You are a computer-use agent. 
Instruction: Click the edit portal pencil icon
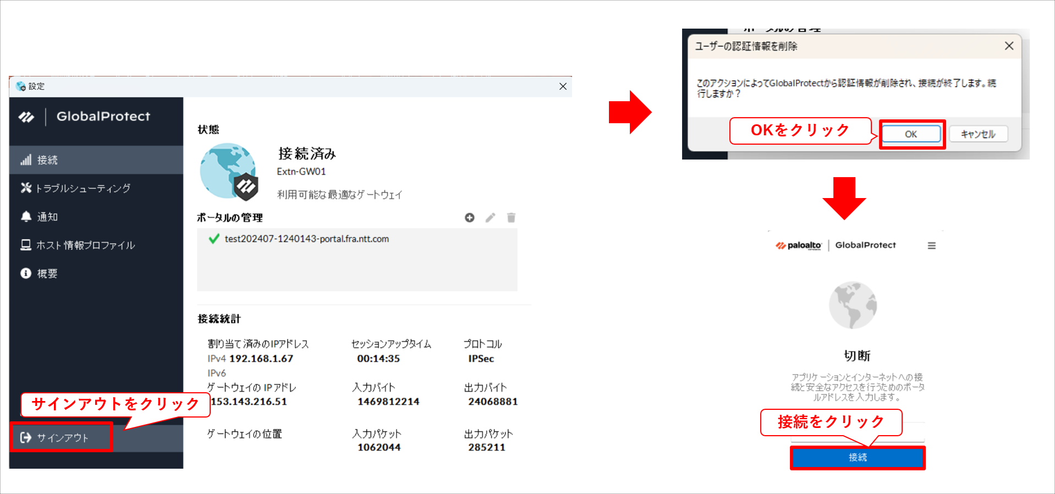pyautogui.click(x=490, y=218)
